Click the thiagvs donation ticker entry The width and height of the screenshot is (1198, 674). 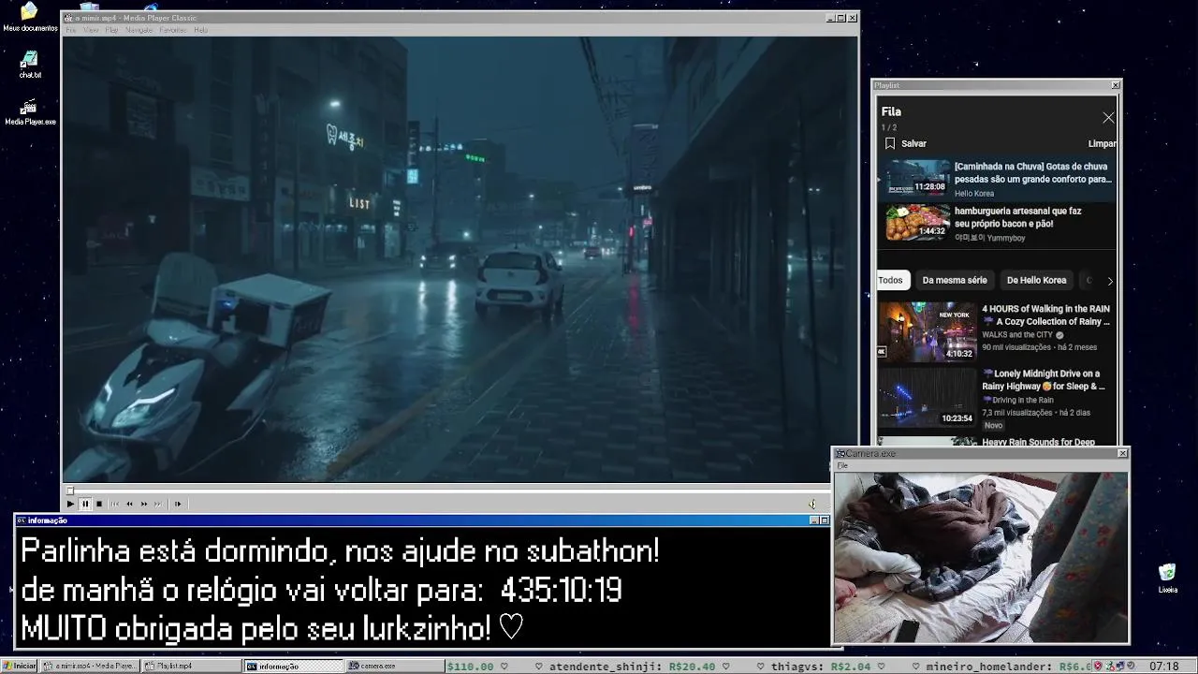[821, 667]
